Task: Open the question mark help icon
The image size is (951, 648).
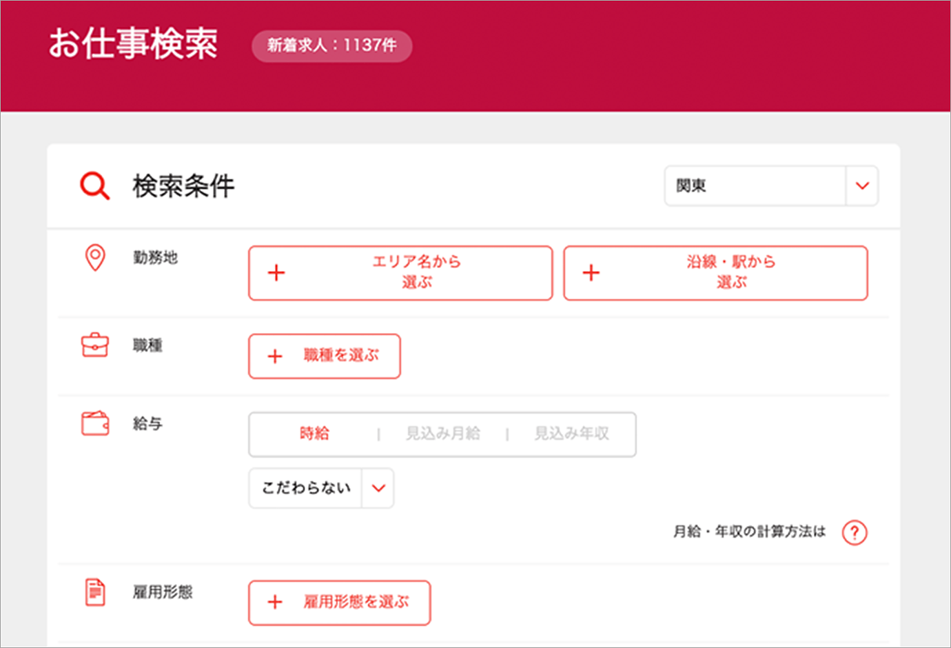Action: (x=855, y=532)
